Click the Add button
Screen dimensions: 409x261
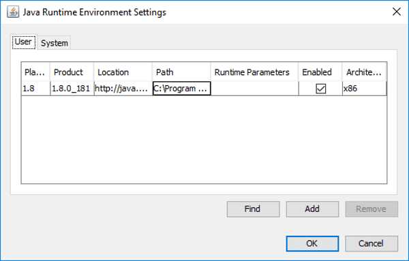click(312, 209)
